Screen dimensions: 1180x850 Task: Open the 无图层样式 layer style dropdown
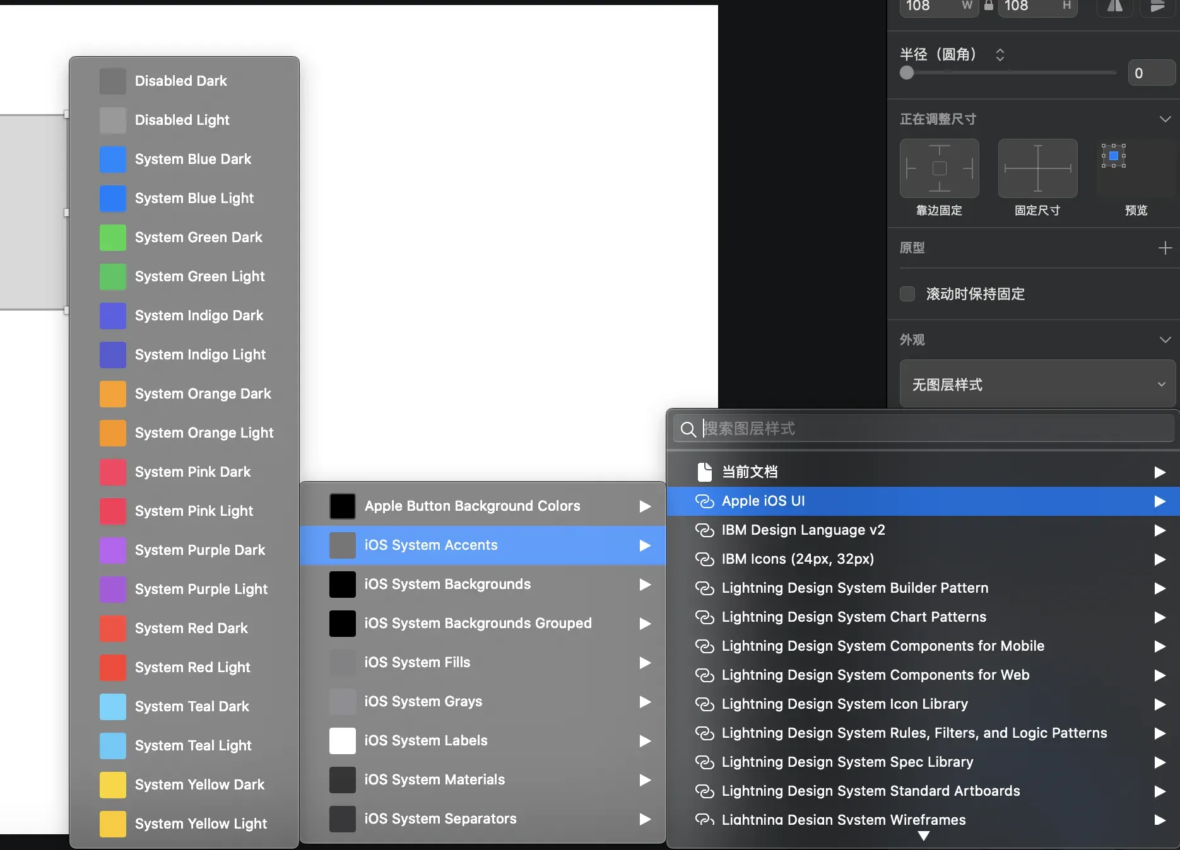click(1037, 385)
